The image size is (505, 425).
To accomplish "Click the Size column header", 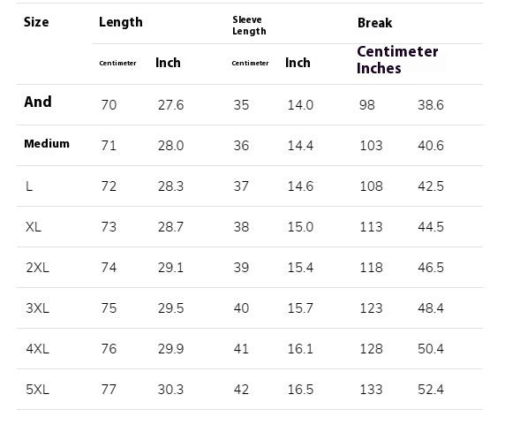I will [x=36, y=22].
